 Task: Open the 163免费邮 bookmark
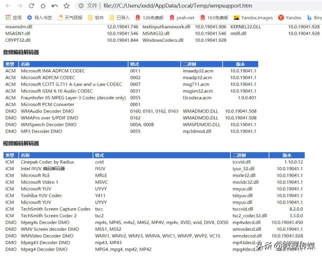point(214,18)
